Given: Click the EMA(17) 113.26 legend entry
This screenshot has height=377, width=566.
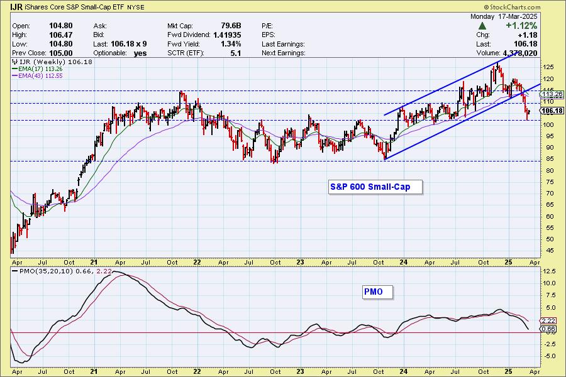Looking at the screenshot, I should point(37,69).
